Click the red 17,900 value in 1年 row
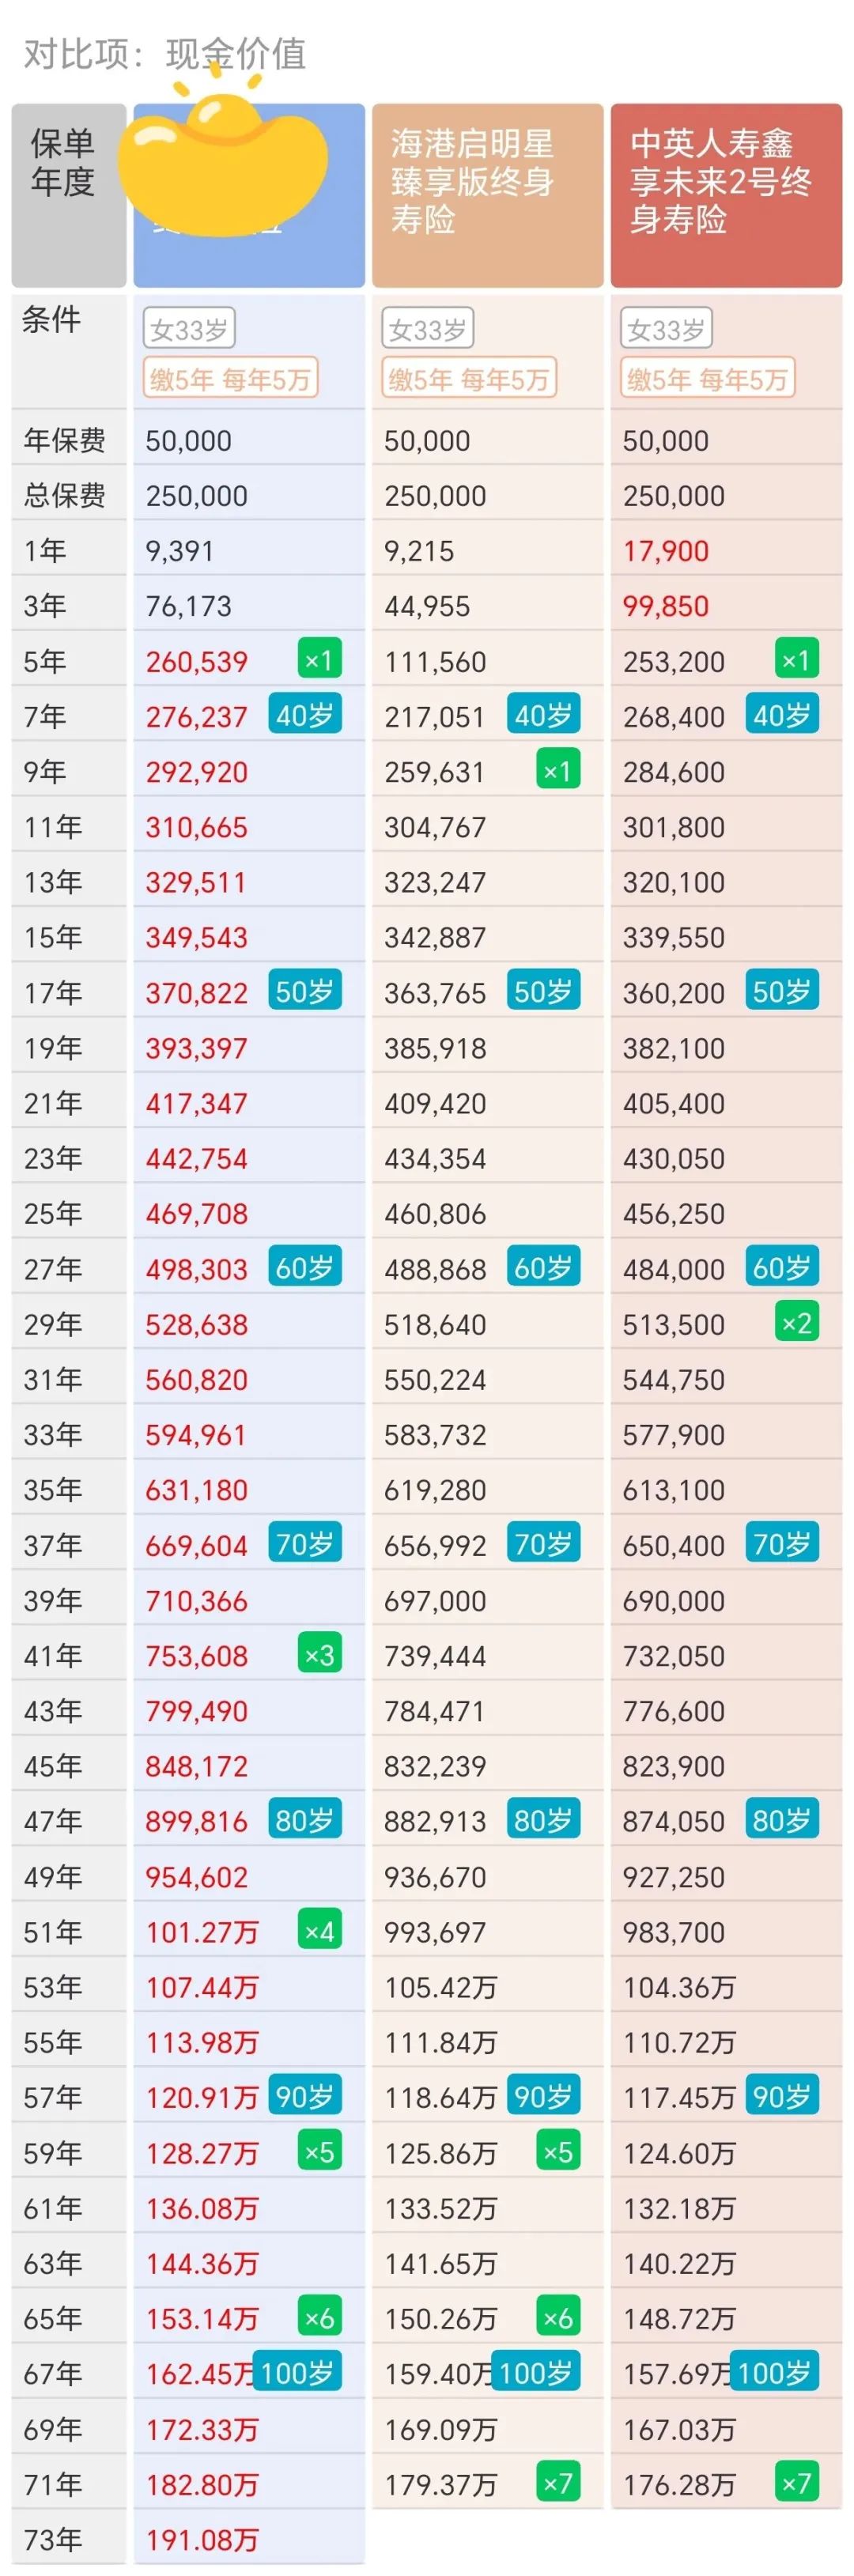The width and height of the screenshot is (854, 2576). pyautogui.click(x=666, y=551)
